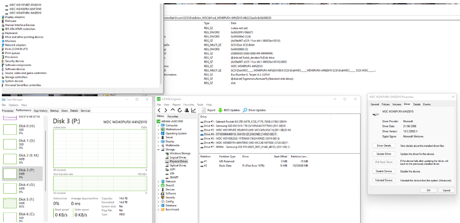
Task: Go back using AIDA64 back arrow
Action: point(159,110)
